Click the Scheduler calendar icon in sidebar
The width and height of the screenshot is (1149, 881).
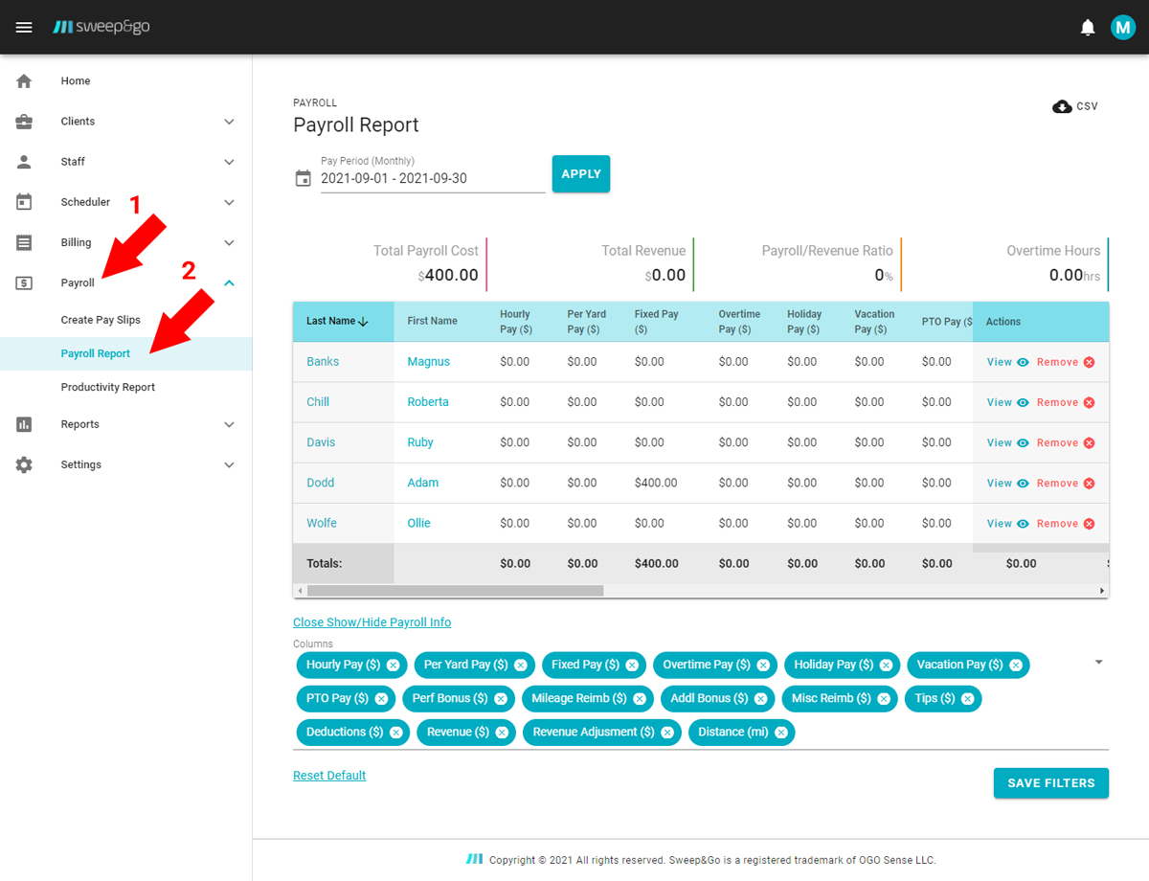click(x=24, y=202)
